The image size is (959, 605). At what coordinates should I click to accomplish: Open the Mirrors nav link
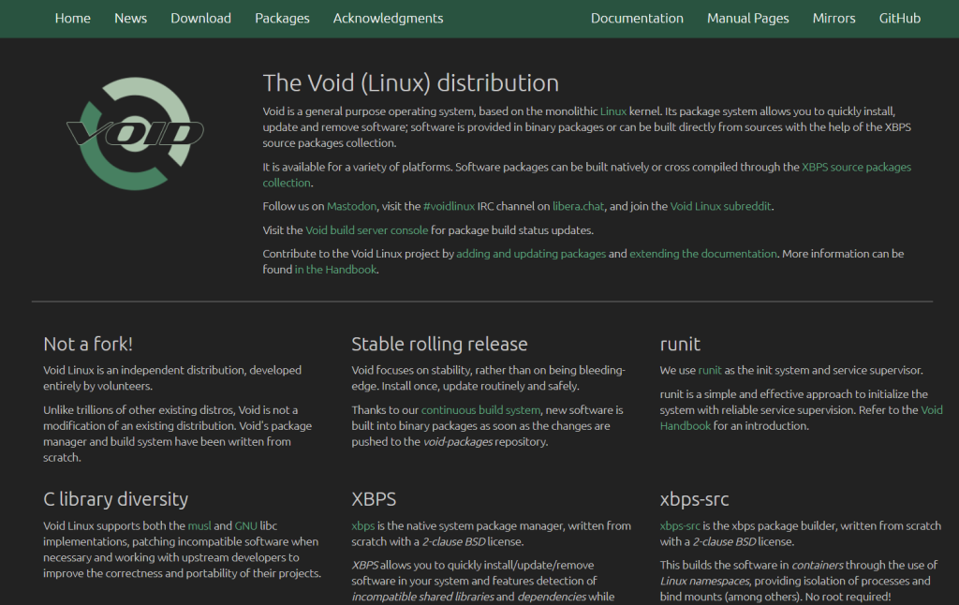[834, 19]
